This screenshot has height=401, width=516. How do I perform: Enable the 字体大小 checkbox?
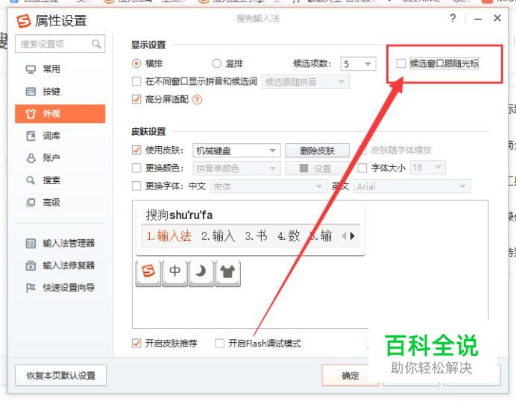(x=362, y=168)
